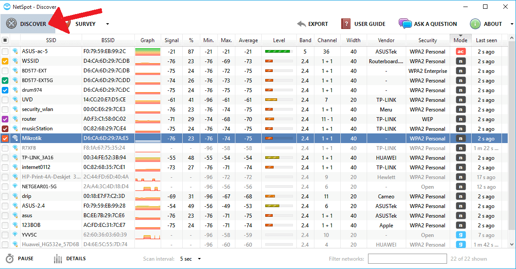Click the Wi-Fi icon next to musicStation

(x=15, y=129)
